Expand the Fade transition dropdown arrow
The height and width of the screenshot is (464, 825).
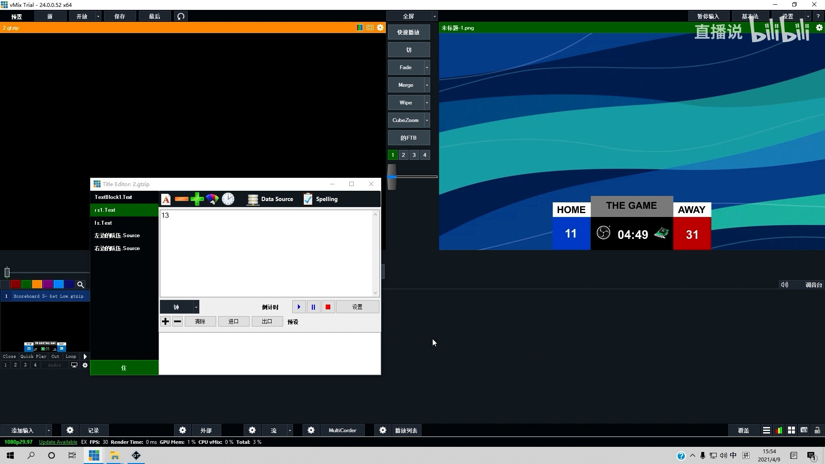click(x=427, y=67)
